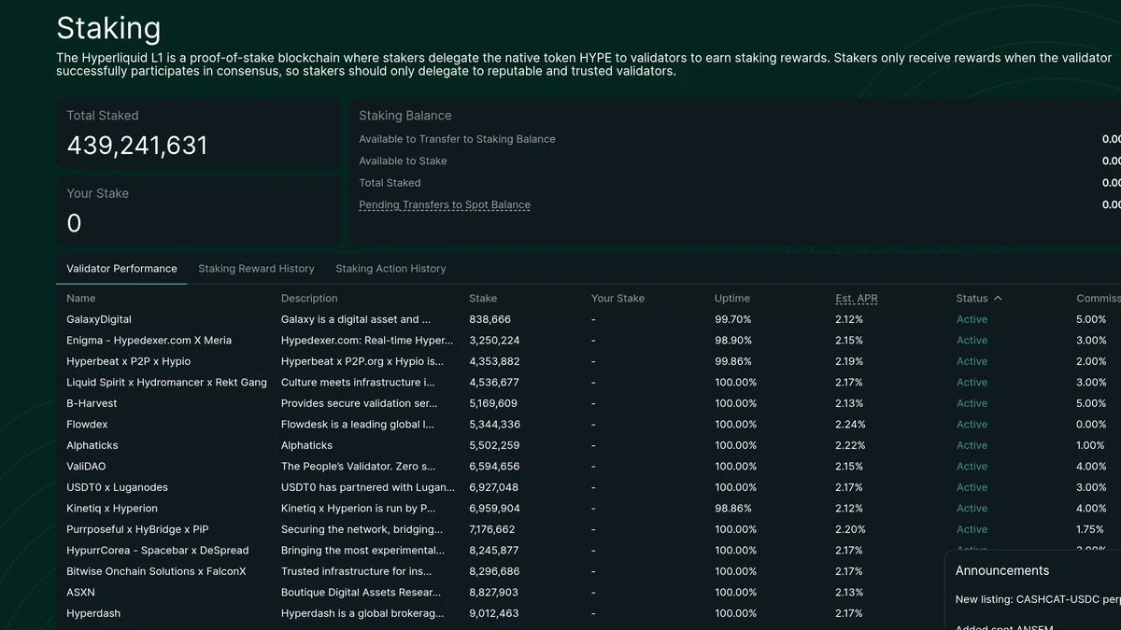The width and height of the screenshot is (1121, 630).
Task: Click the Description column header
Action: tap(309, 299)
